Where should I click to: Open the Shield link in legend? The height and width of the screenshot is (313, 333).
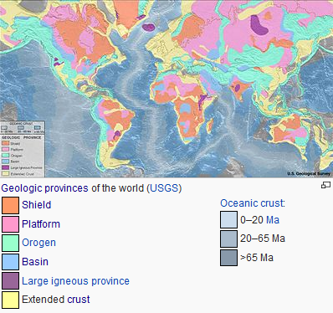point(37,205)
